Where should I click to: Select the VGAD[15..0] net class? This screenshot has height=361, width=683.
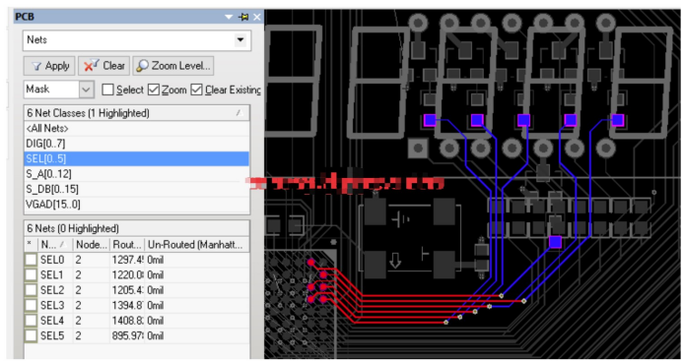click(137, 205)
